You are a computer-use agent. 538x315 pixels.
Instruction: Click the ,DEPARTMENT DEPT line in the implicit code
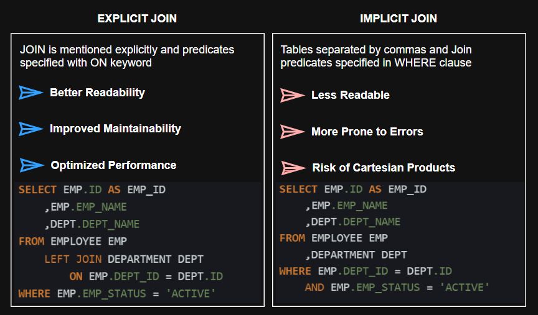click(356, 254)
